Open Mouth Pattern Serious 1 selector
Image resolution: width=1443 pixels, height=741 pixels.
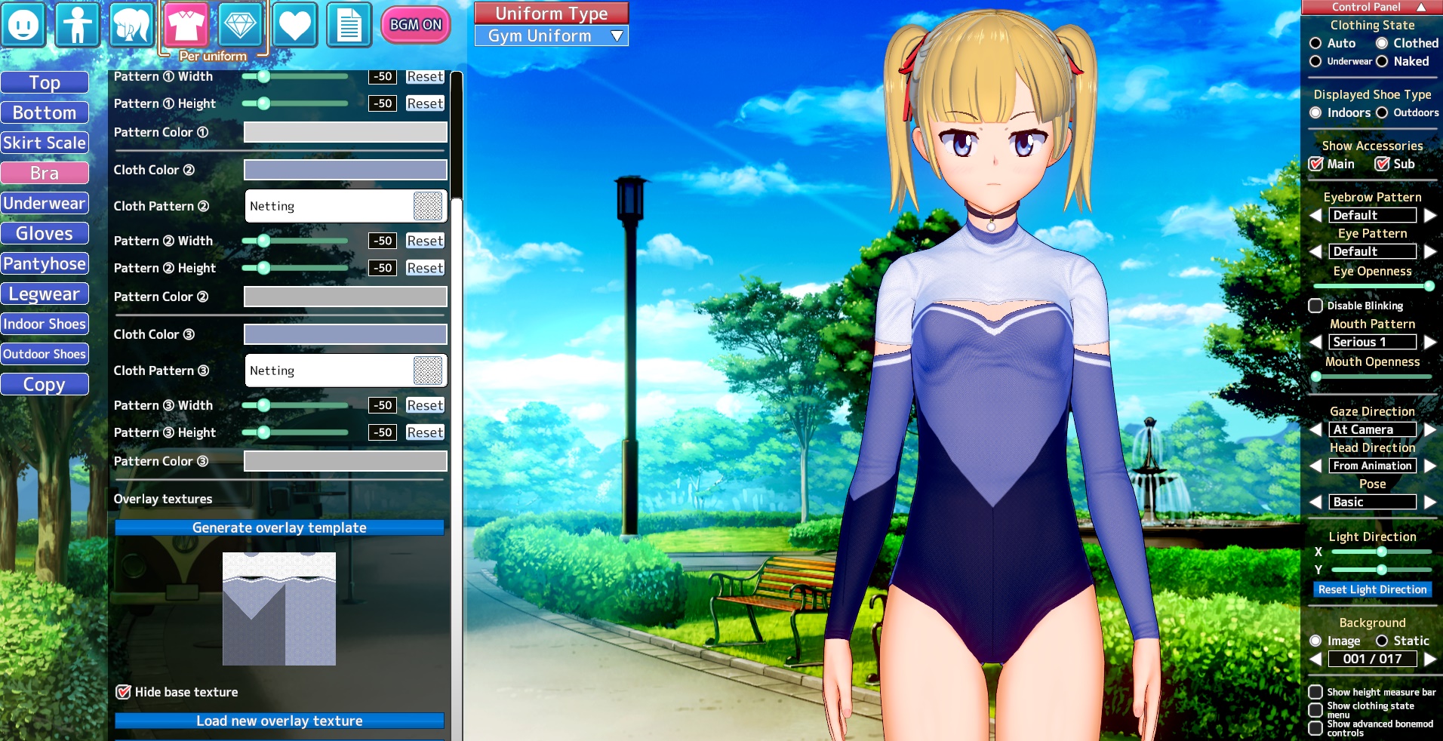point(1373,342)
